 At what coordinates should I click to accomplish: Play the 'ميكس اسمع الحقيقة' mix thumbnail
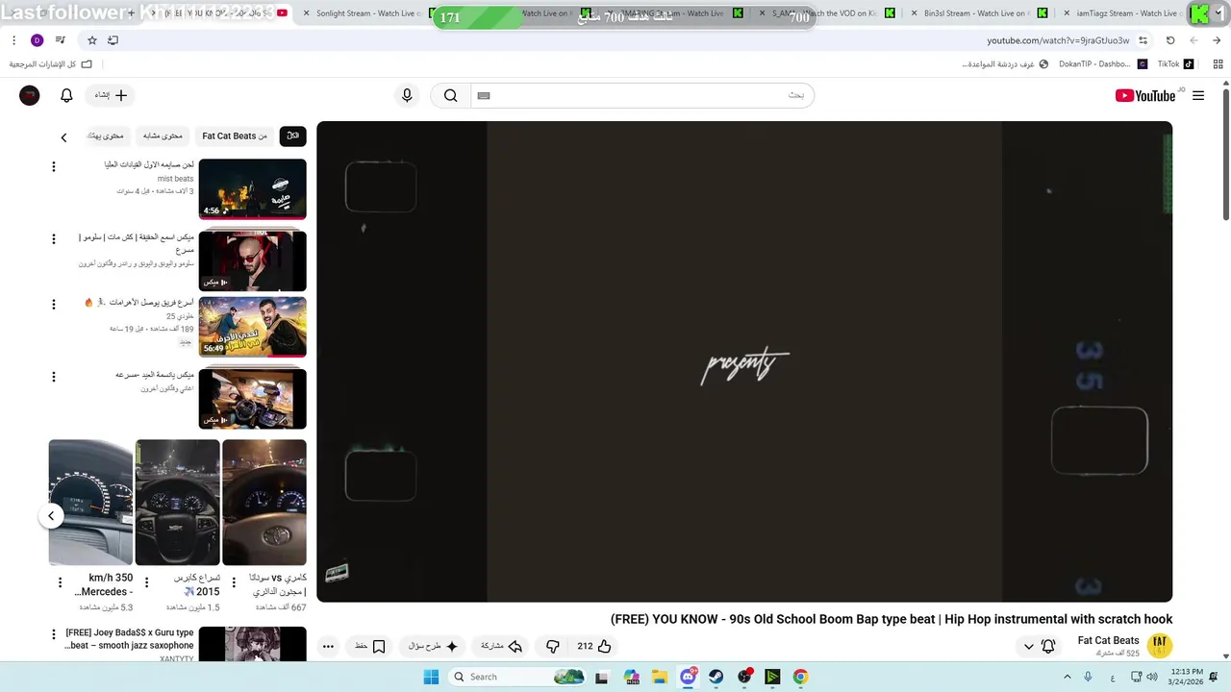[x=252, y=260]
